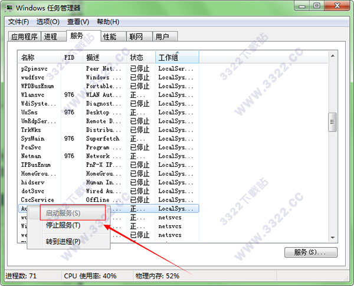The height and width of the screenshot is (286, 354).
Task: Click the Offline ... description cell
Action: [103, 200]
